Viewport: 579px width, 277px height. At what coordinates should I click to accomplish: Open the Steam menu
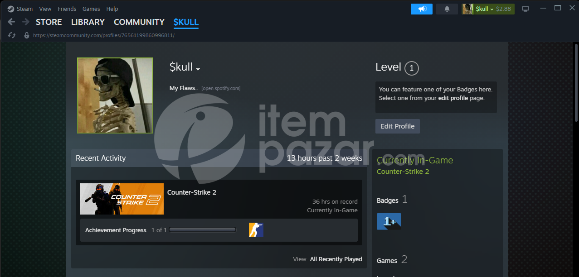[24, 9]
